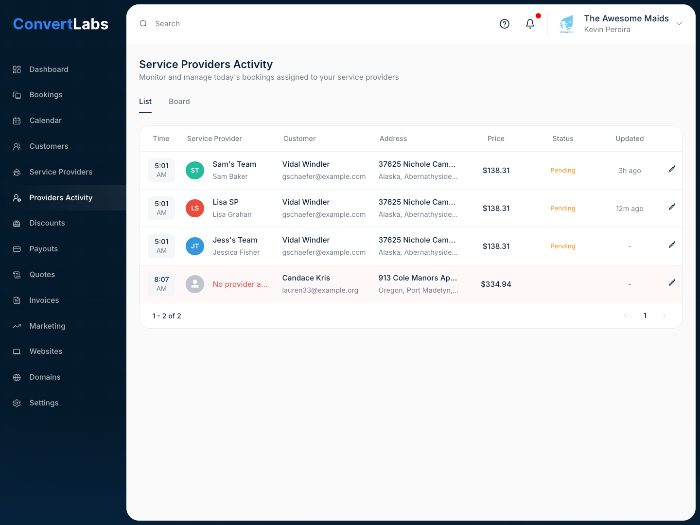Click the help question mark icon
Image resolution: width=700 pixels, height=525 pixels.
[x=505, y=24]
